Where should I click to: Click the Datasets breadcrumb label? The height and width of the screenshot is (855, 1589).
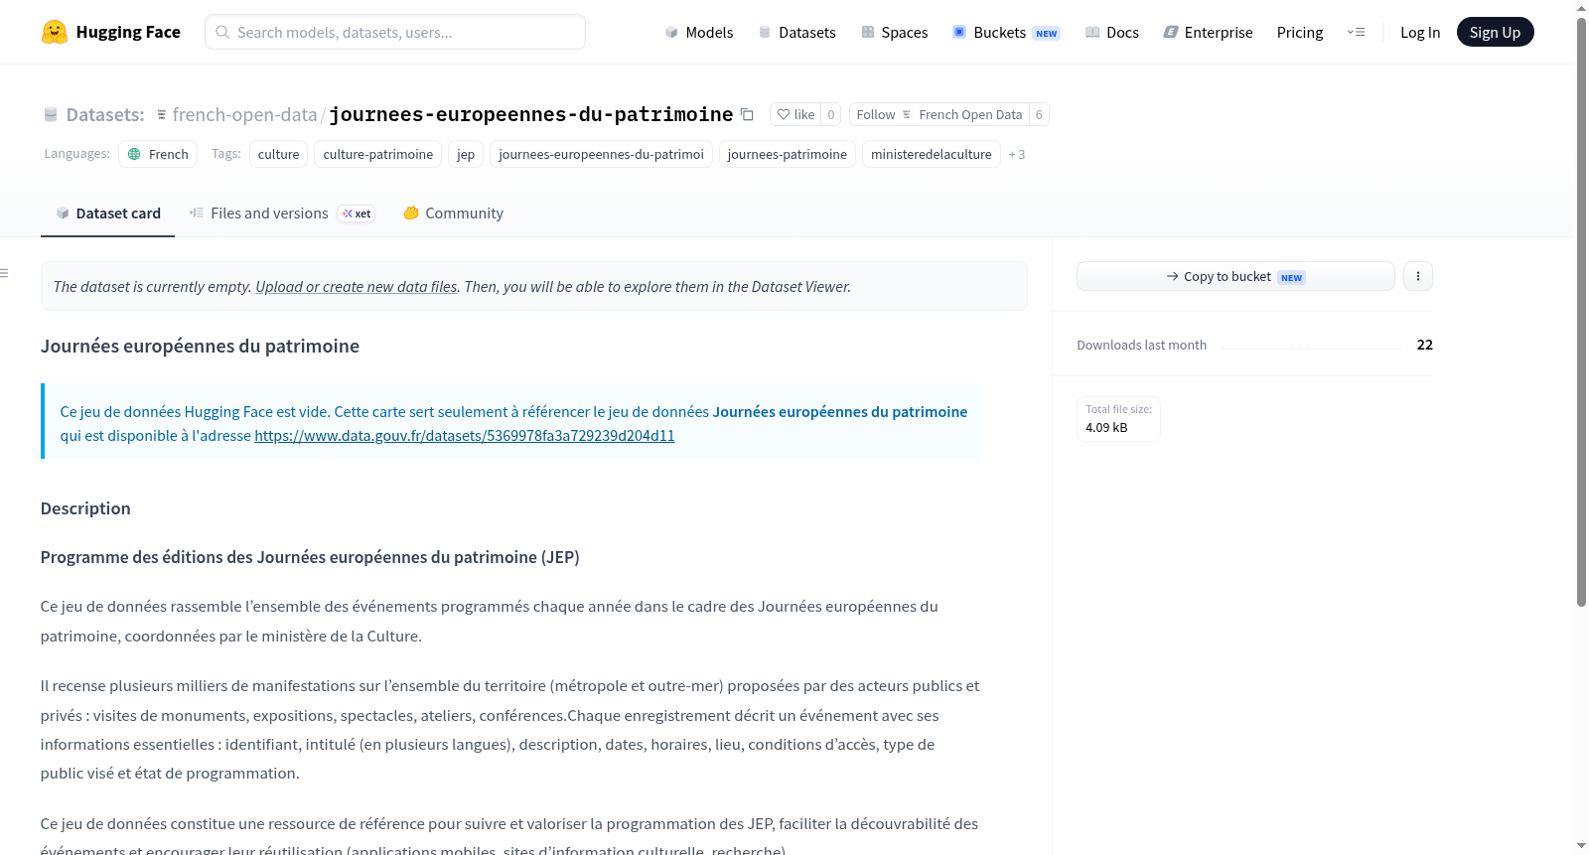pos(105,114)
